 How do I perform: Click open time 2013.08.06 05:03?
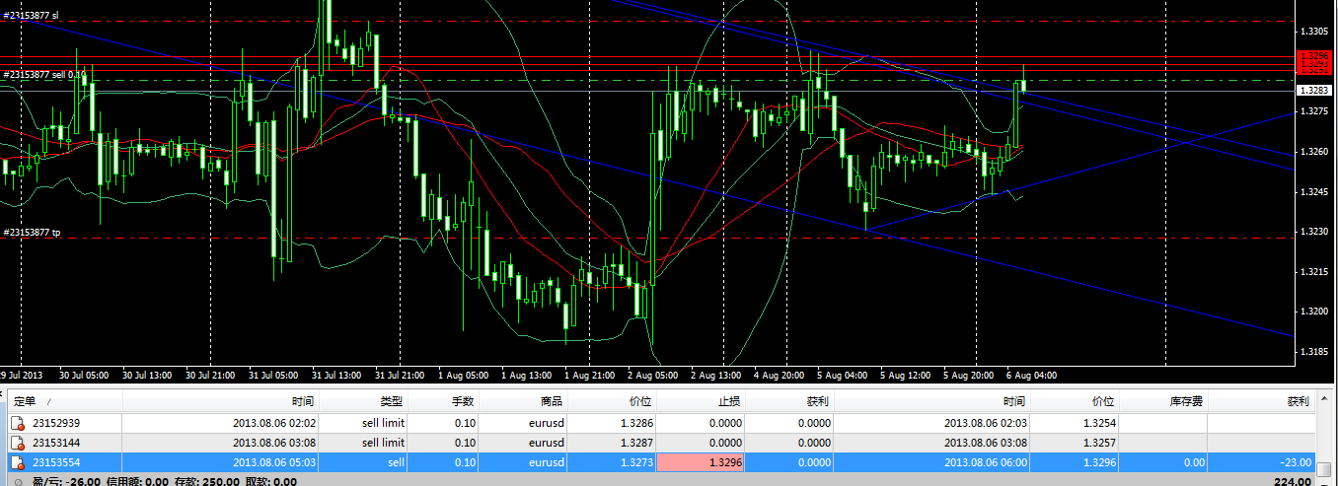click(274, 462)
